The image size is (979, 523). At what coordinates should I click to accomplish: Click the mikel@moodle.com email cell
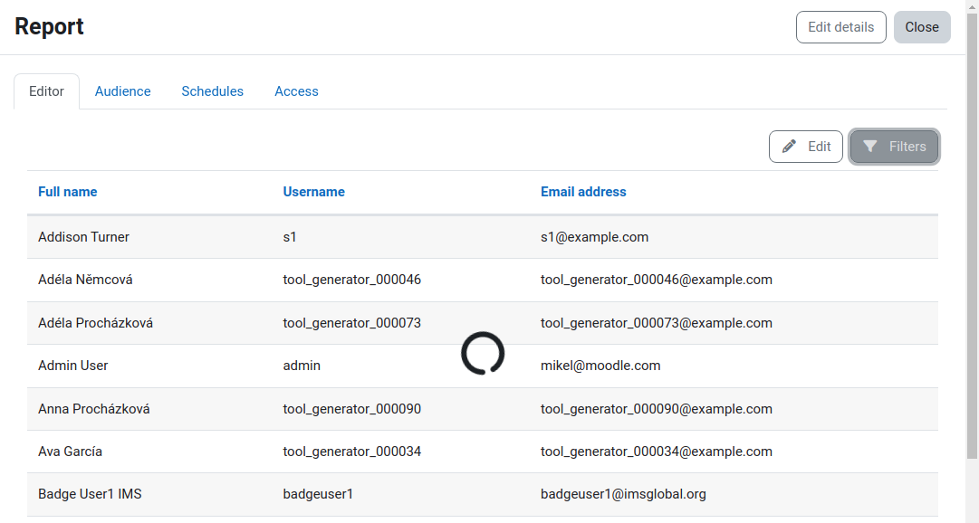tap(600, 366)
